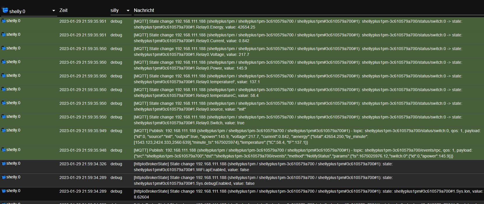484x204 pixels.
Task: Click shelly icon in status/switch:0 Publish row
Action: point(4,130)
